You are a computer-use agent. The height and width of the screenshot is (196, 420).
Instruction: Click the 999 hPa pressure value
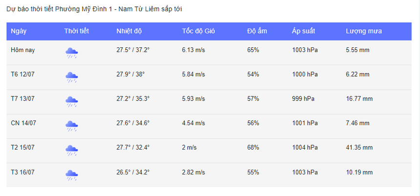point(303,99)
